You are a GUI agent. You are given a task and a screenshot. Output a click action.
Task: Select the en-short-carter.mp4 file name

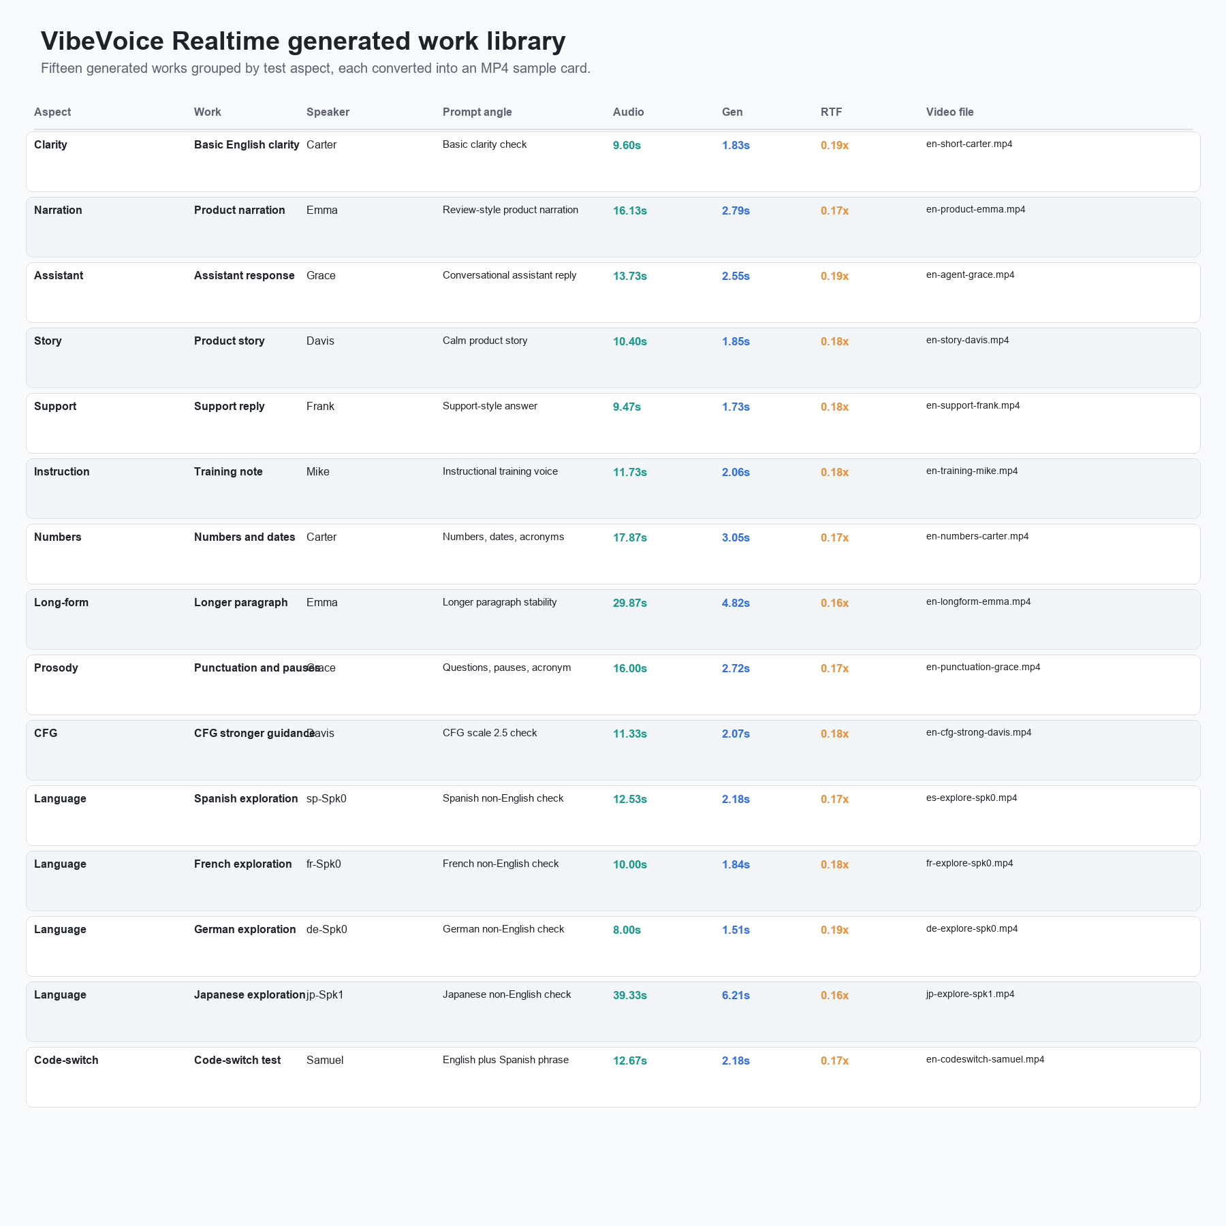(969, 144)
